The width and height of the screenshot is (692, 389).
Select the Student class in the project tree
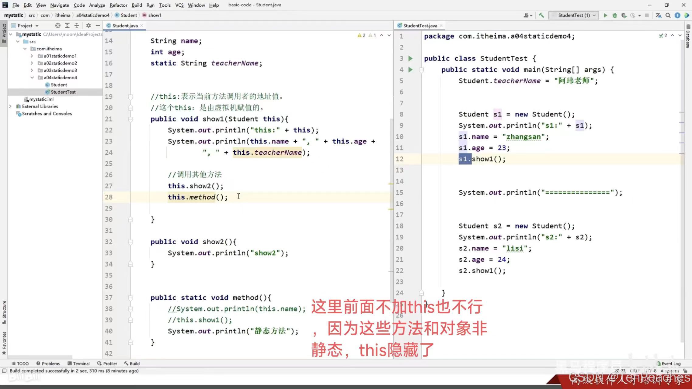pyautogui.click(x=59, y=85)
